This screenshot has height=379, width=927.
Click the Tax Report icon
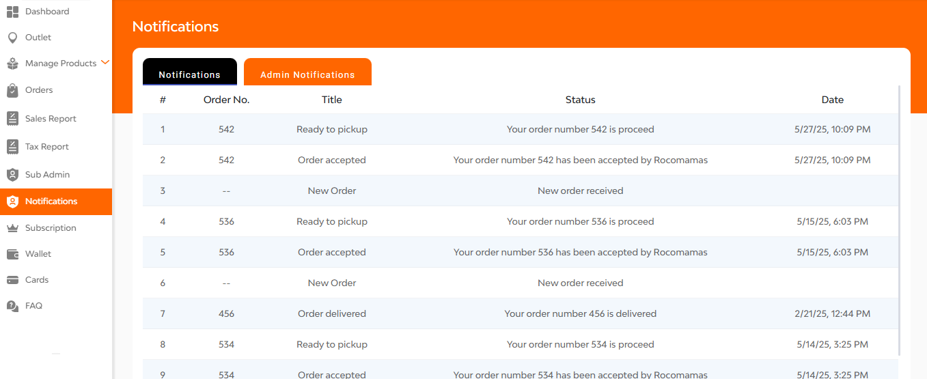point(12,147)
